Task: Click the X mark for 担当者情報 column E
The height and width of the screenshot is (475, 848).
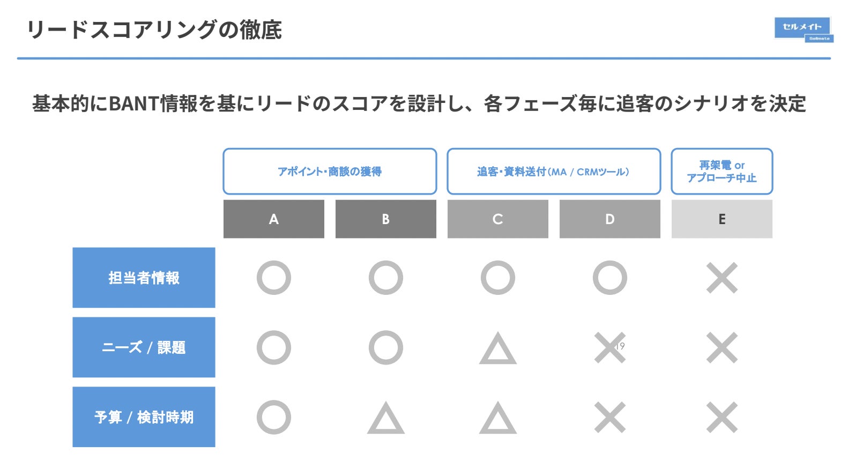Action: tap(721, 278)
